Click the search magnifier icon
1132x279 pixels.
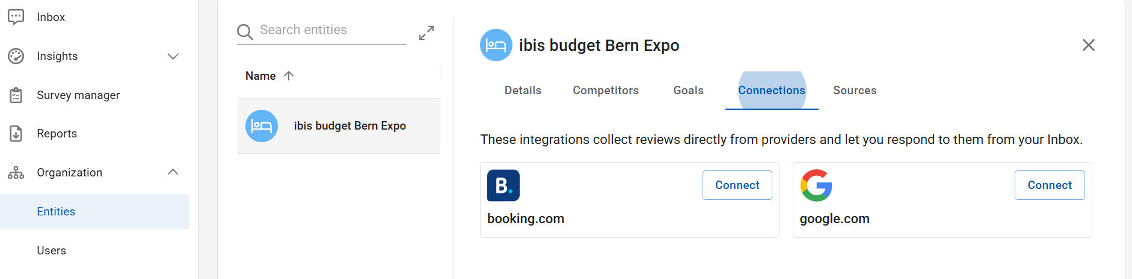245,32
